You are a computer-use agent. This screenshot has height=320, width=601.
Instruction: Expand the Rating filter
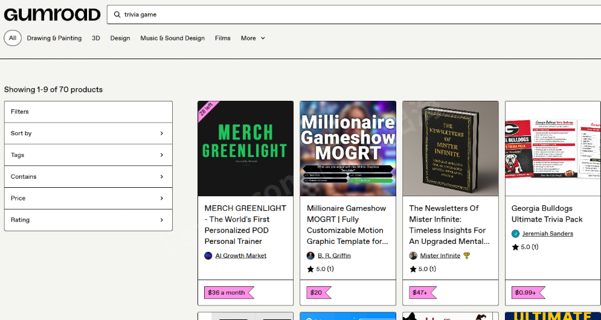(x=88, y=220)
